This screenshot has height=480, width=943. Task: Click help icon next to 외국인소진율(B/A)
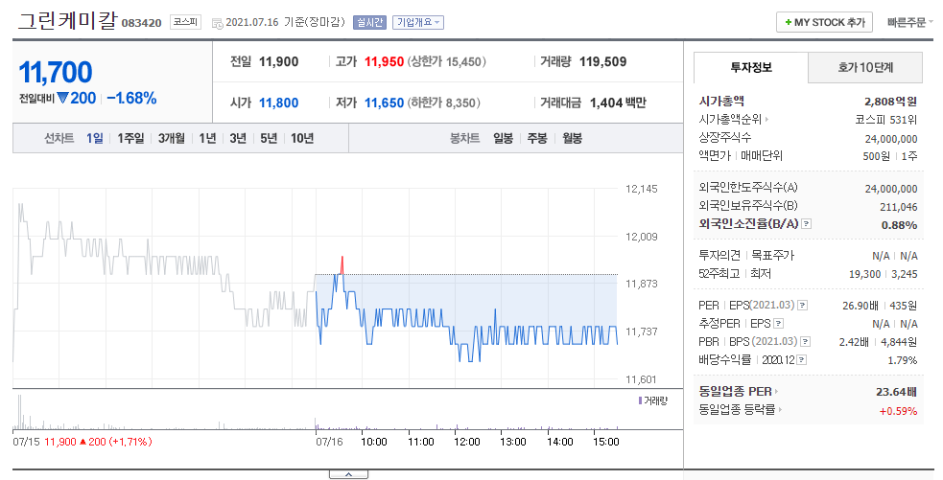tap(807, 223)
